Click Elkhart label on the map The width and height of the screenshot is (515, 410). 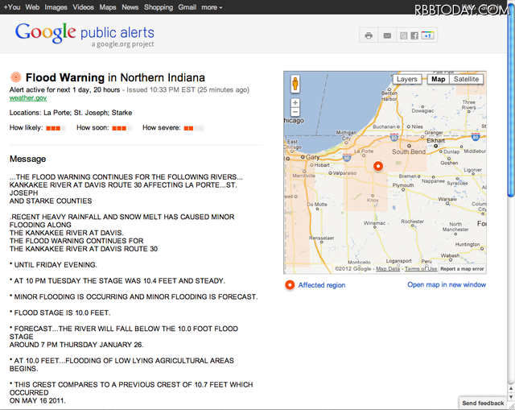[435, 140]
